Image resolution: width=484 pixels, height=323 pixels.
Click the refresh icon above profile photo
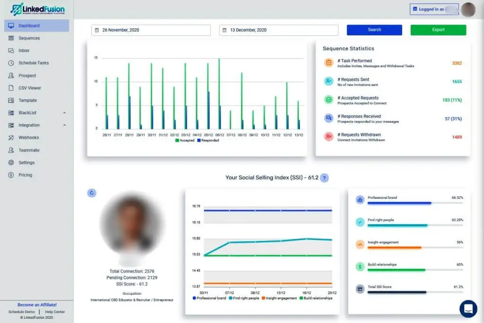pyautogui.click(x=92, y=193)
